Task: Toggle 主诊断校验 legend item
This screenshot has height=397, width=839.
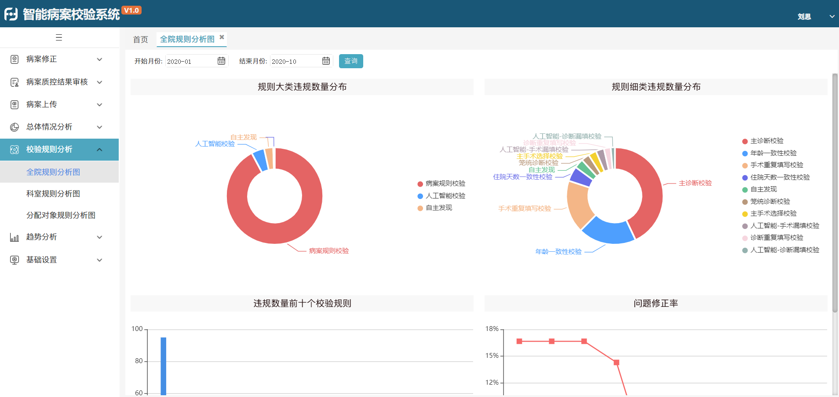Action: coord(763,141)
